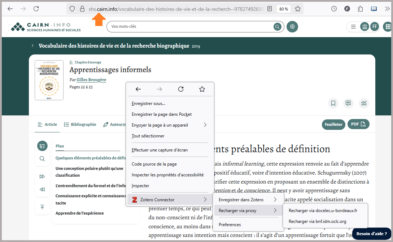
Task: Click the sidebar fast-forward next icon
Action: (x=42, y=176)
